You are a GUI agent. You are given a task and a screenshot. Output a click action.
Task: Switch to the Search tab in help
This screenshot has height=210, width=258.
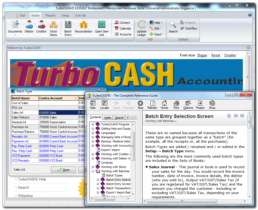(120, 118)
